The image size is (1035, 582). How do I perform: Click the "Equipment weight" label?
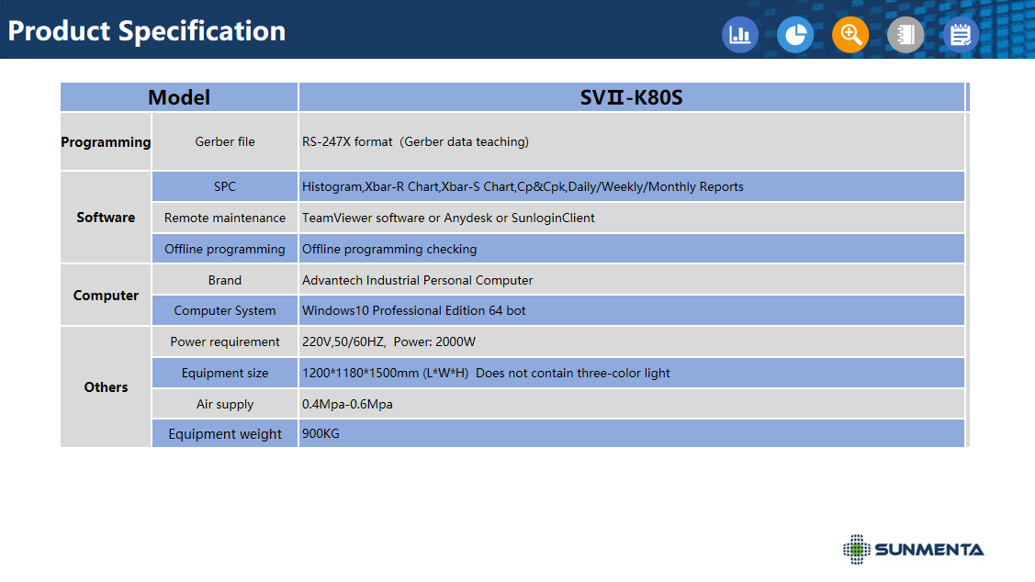click(x=224, y=433)
